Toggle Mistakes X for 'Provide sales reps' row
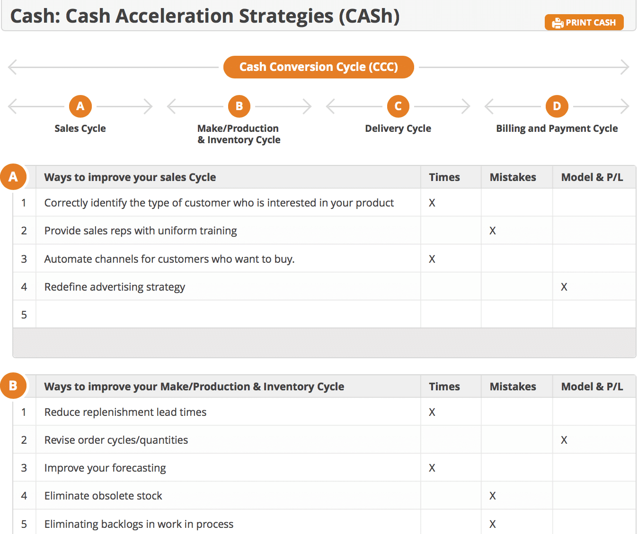The height and width of the screenshot is (534, 638). pos(493,231)
